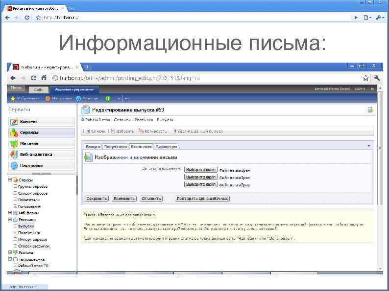The width and height of the screenshot is (389, 291).
Task: Click Список icon in action toolbar
Action: click(88, 131)
